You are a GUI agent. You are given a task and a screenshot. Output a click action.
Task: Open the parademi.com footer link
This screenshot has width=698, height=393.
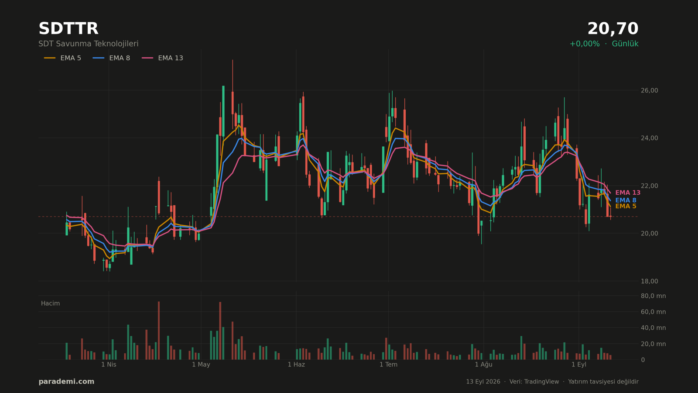[66, 382]
